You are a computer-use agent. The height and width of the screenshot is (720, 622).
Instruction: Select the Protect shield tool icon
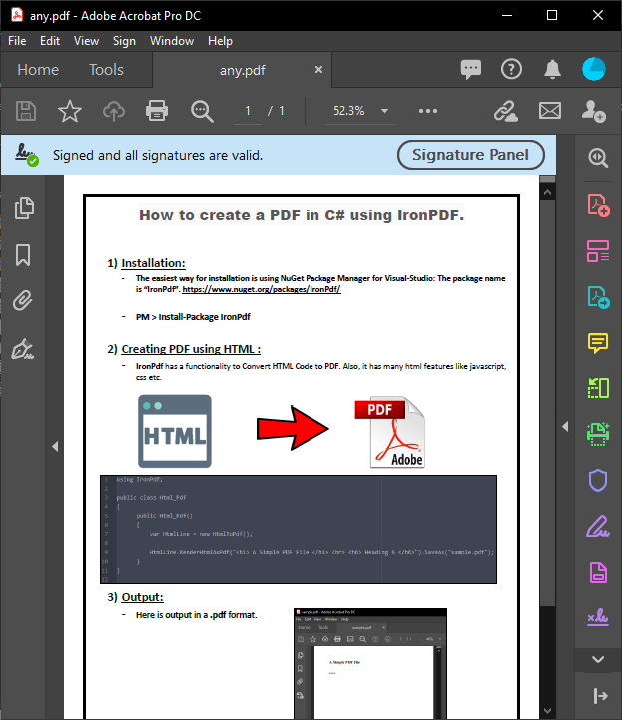[x=598, y=480]
